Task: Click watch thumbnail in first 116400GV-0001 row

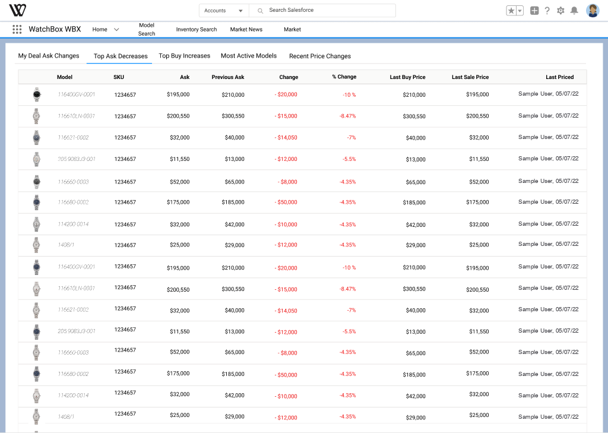Action: (36, 94)
